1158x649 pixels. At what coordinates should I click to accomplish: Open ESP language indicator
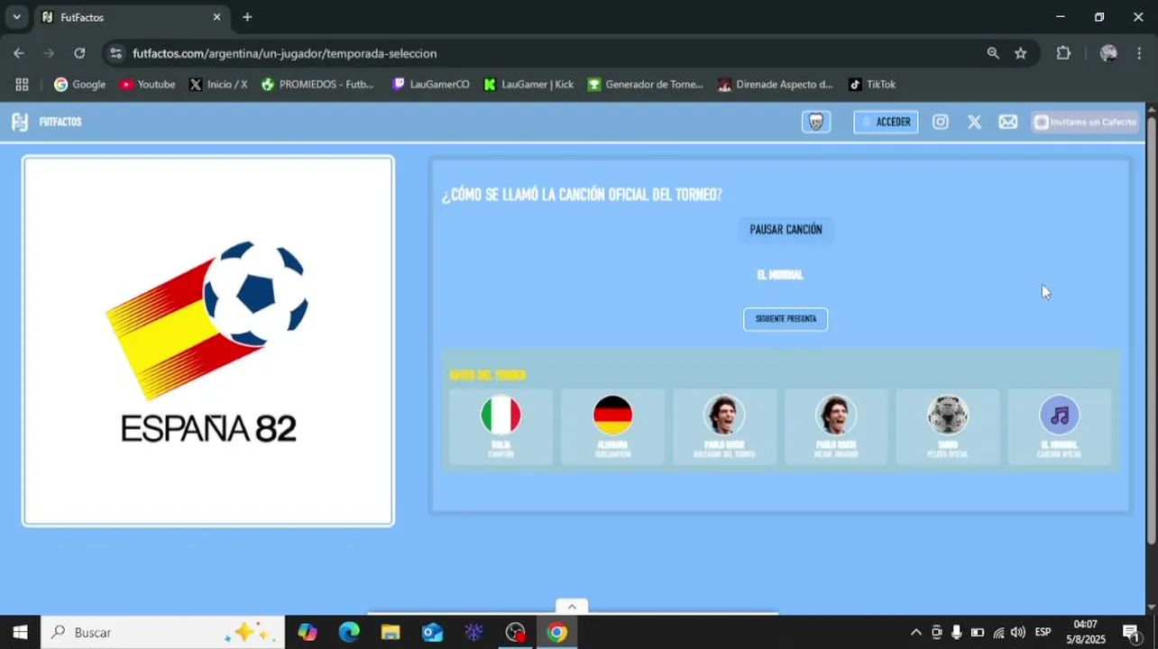(1043, 633)
